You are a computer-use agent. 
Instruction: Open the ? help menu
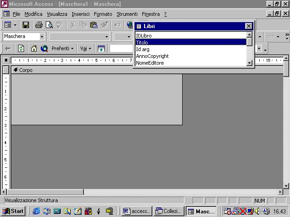[x=165, y=14]
